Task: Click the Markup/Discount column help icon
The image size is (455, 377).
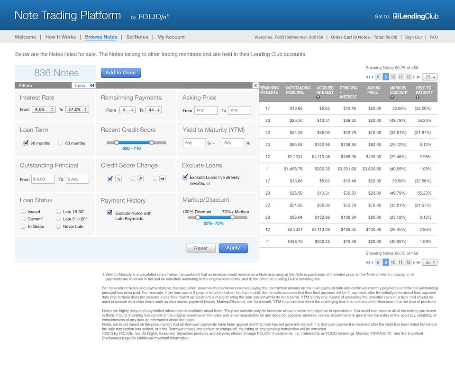Action: (392, 98)
